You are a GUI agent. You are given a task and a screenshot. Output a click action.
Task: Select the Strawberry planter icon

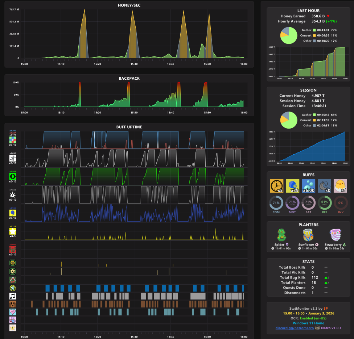point(335,235)
